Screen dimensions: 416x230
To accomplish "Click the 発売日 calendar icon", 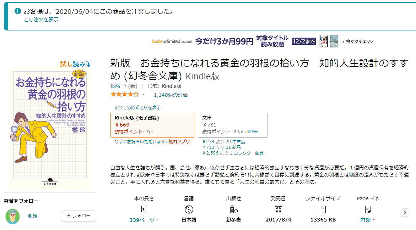I will [278, 209].
